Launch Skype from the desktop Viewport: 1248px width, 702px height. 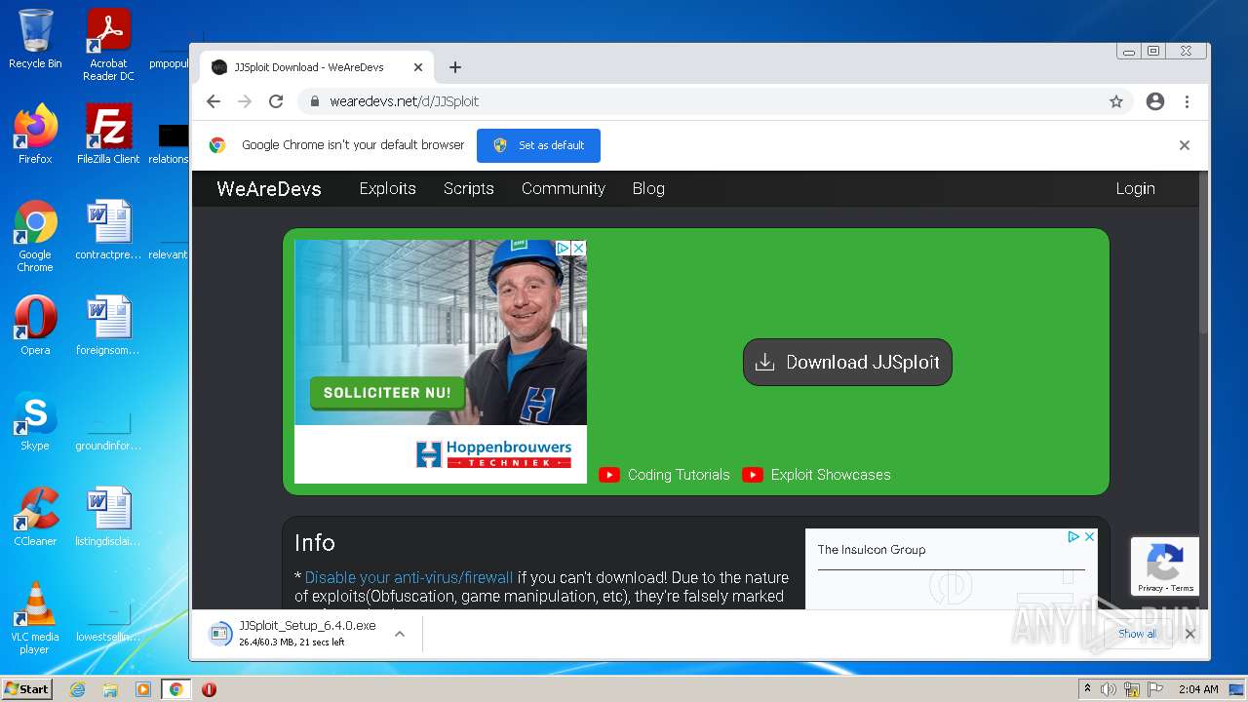click(x=35, y=420)
